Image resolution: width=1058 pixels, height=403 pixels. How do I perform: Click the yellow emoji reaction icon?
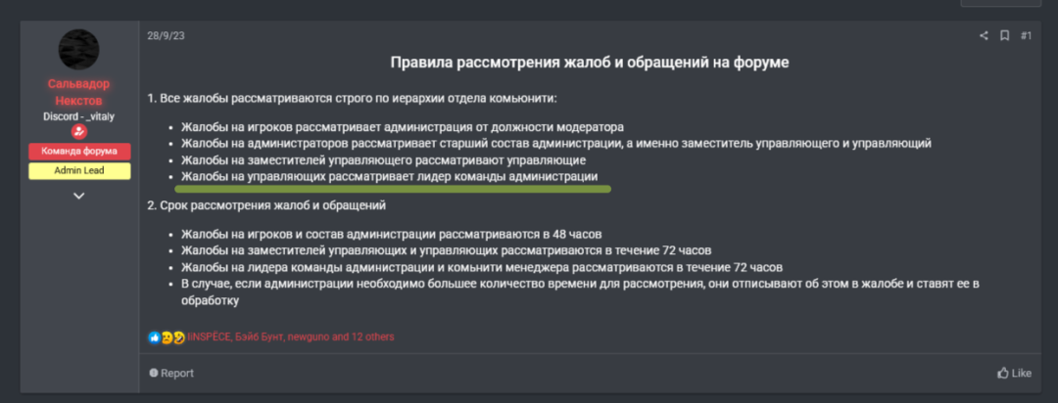pos(167,336)
